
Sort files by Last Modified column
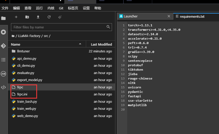click(101, 44)
